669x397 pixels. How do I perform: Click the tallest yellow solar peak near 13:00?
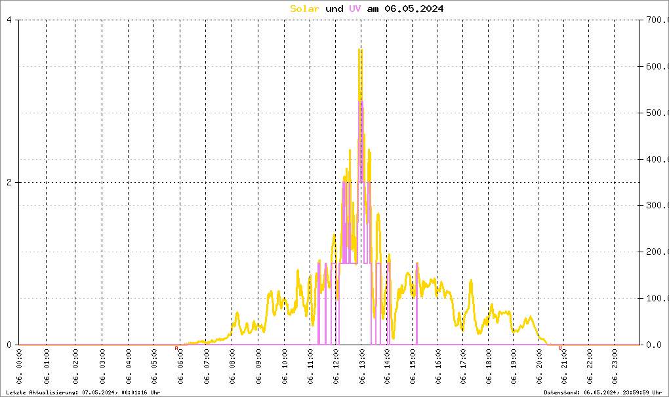point(360,50)
